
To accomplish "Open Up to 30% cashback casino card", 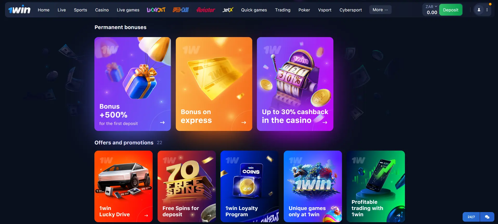I will point(295,84).
